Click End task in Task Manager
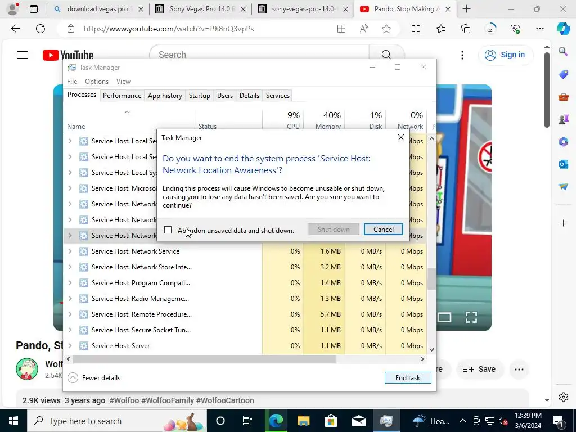The width and height of the screenshot is (576, 432). (x=408, y=377)
